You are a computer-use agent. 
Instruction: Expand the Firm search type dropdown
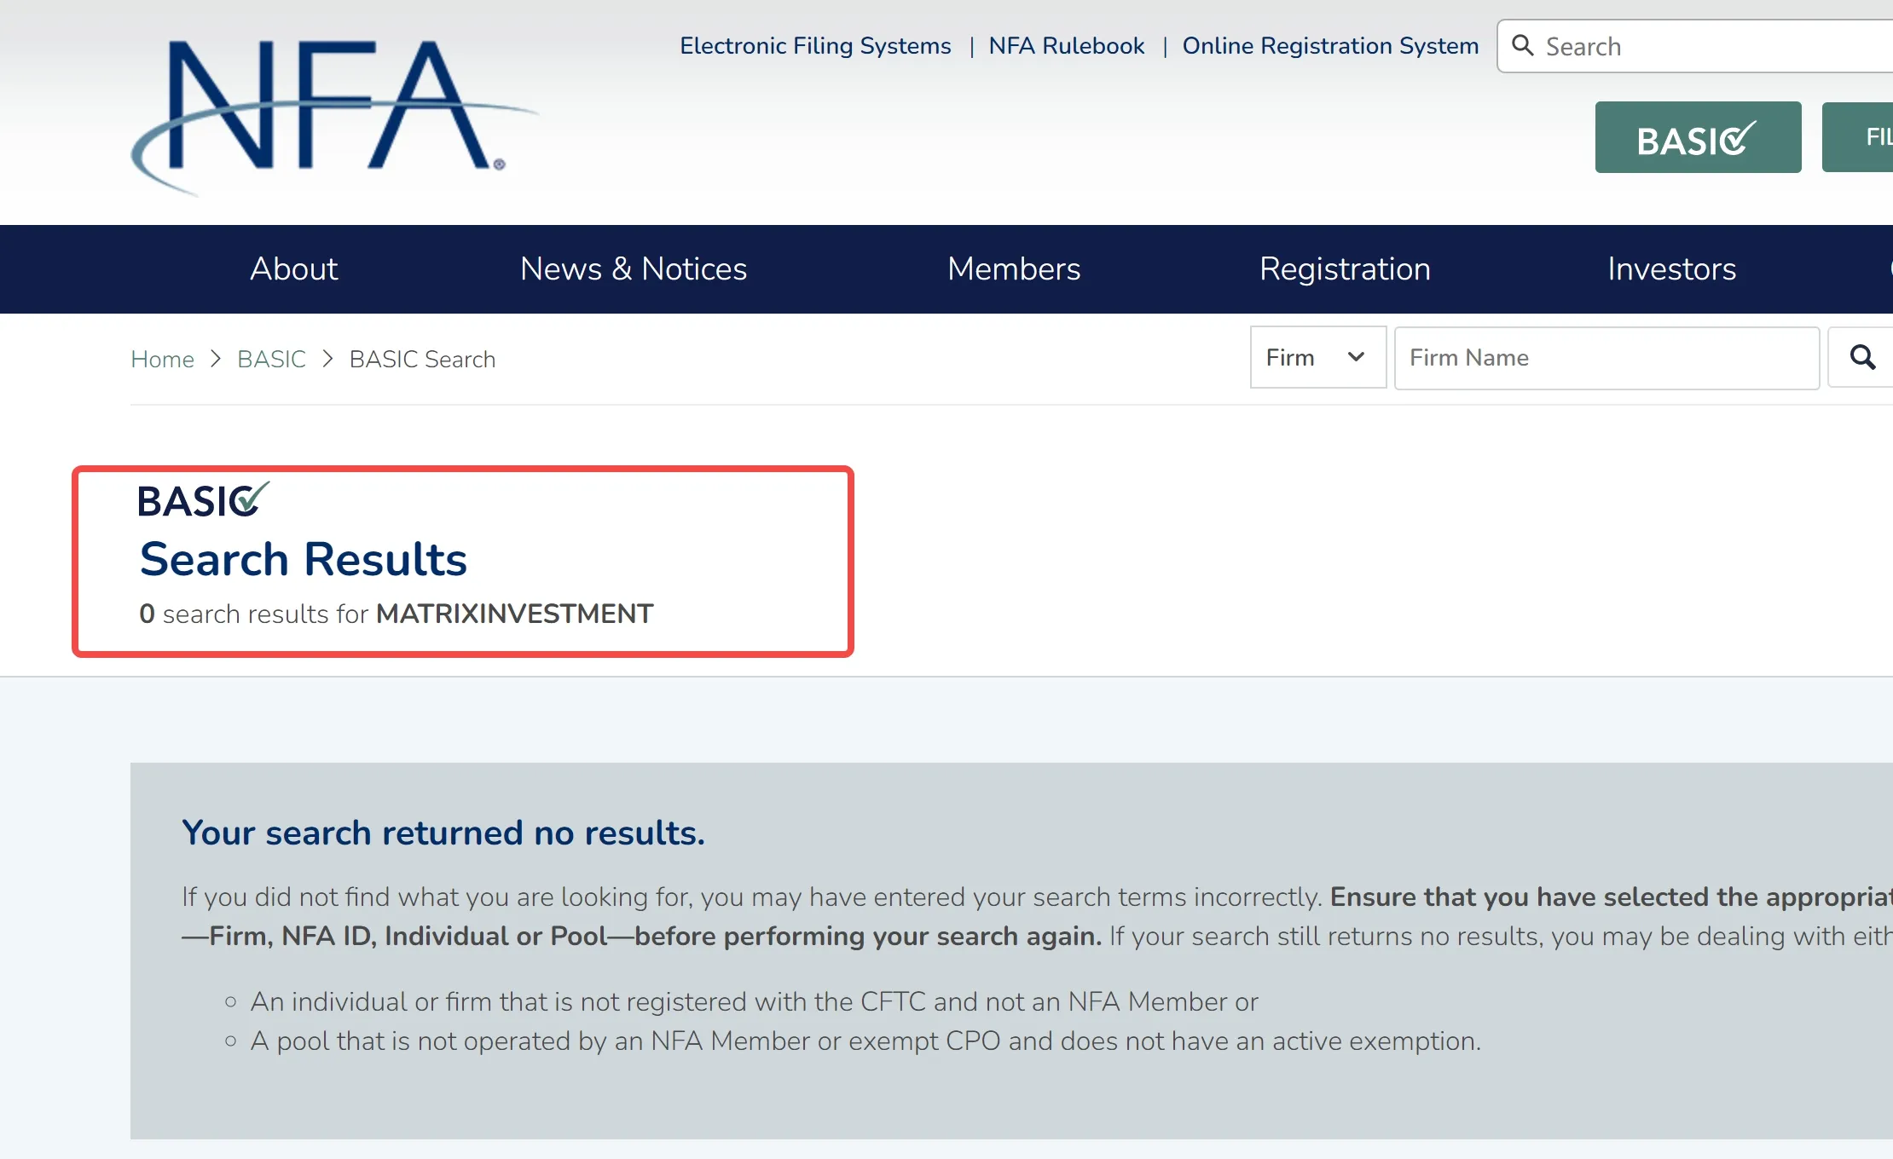coord(1317,357)
